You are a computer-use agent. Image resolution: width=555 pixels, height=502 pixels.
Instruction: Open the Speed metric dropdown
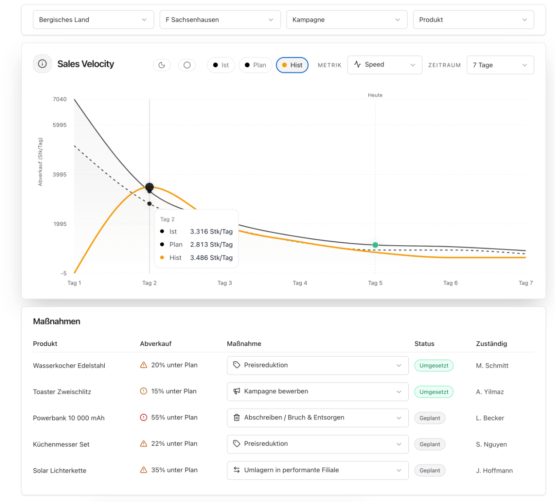384,65
